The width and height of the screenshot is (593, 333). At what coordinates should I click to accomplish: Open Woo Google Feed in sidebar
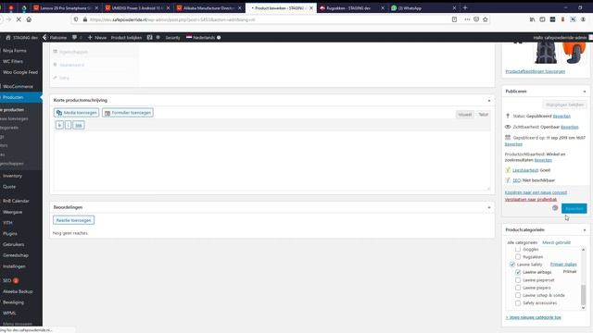21,72
